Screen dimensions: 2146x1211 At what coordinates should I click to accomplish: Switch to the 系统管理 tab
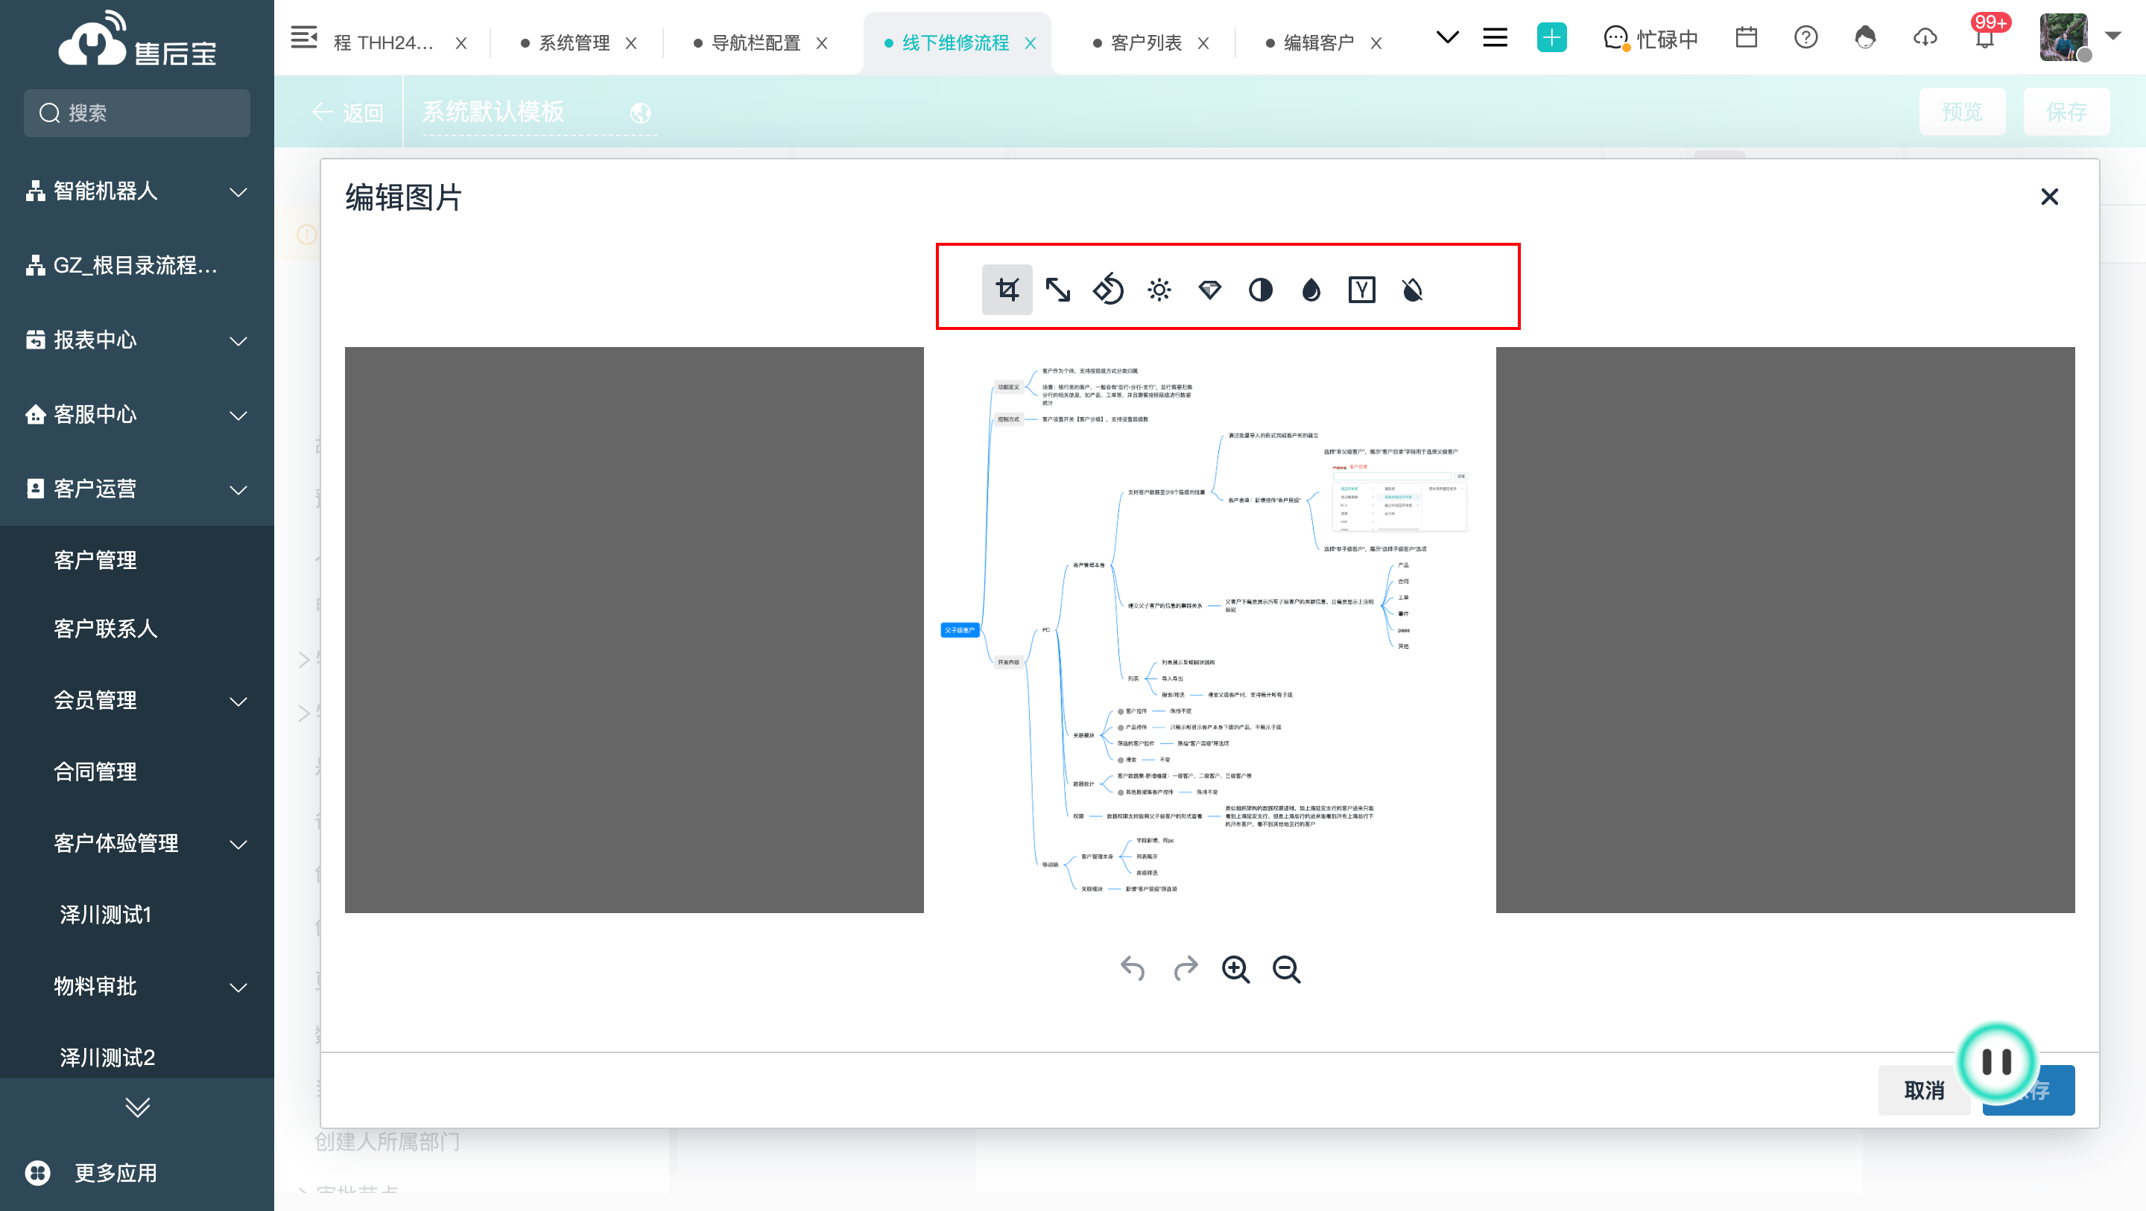click(574, 42)
